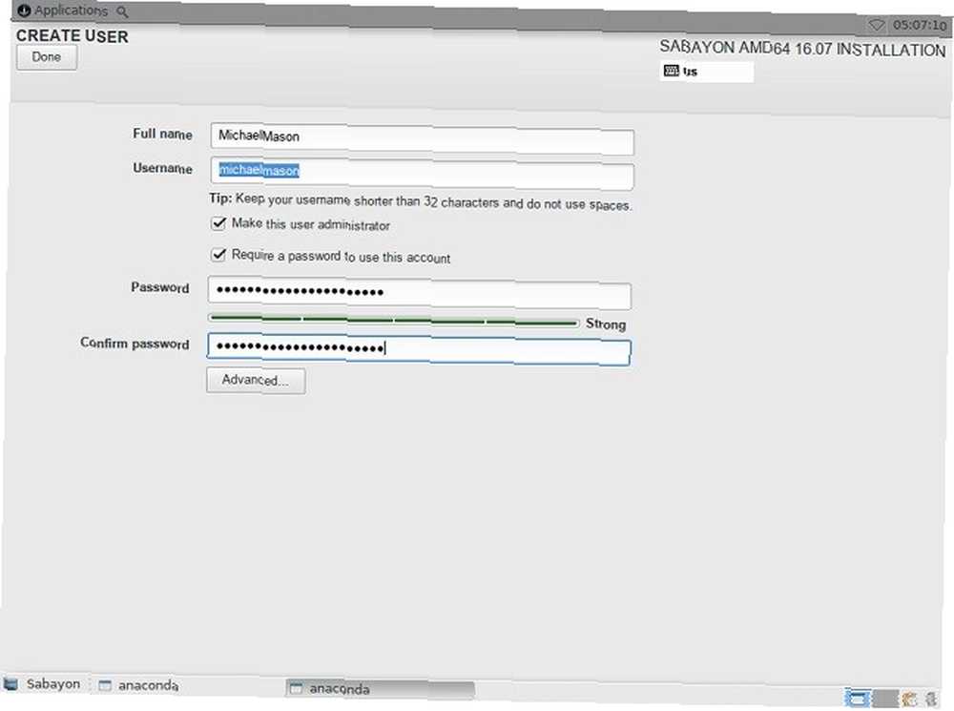
Task: Toggle Make this user administrator checkbox
Action: click(x=218, y=223)
